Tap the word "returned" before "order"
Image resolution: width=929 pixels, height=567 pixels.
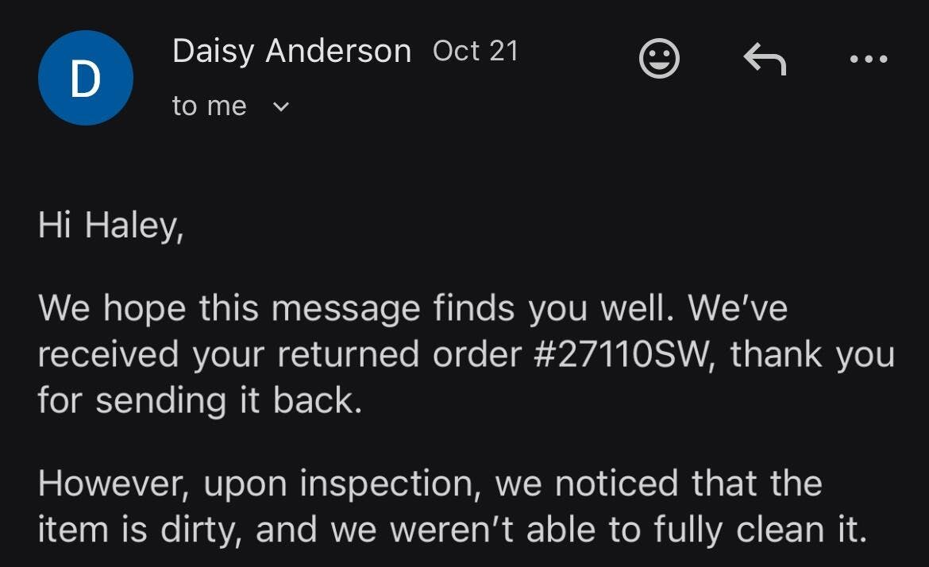(x=345, y=354)
